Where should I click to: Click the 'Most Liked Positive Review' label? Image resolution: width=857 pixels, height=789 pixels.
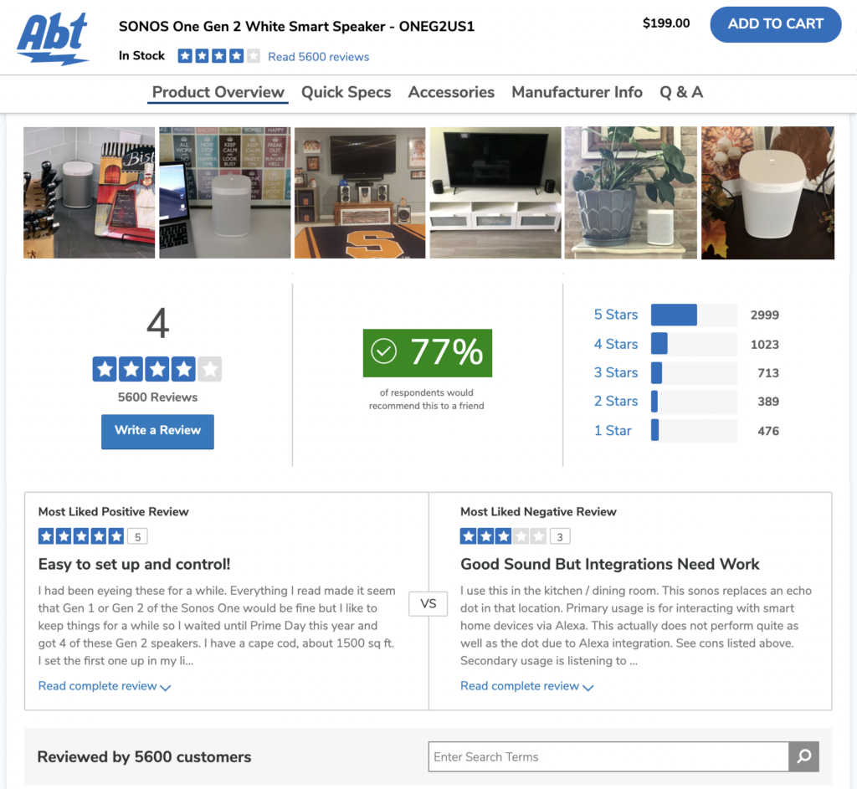tap(113, 511)
